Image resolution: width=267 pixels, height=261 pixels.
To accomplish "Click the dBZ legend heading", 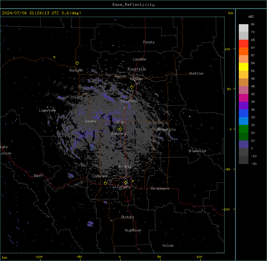I will [251, 16].
